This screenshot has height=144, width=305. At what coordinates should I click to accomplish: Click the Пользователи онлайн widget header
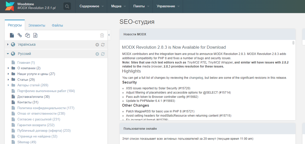[x=207, y=128]
